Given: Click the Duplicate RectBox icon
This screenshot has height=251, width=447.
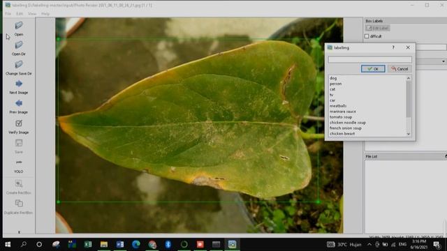Looking at the screenshot, I should click(x=19, y=203).
